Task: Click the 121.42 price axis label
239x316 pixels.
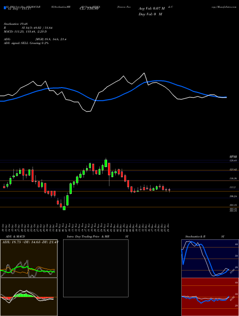Action: click(233, 170)
